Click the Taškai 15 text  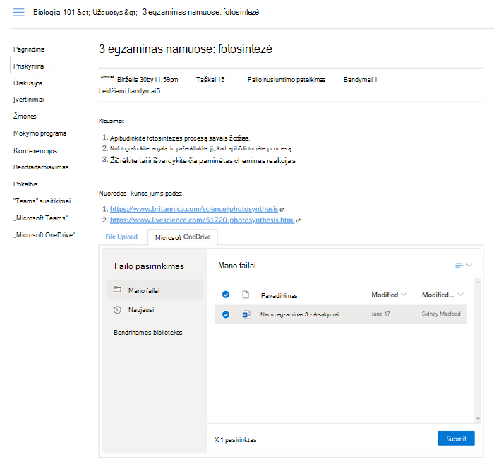click(210, 80)
